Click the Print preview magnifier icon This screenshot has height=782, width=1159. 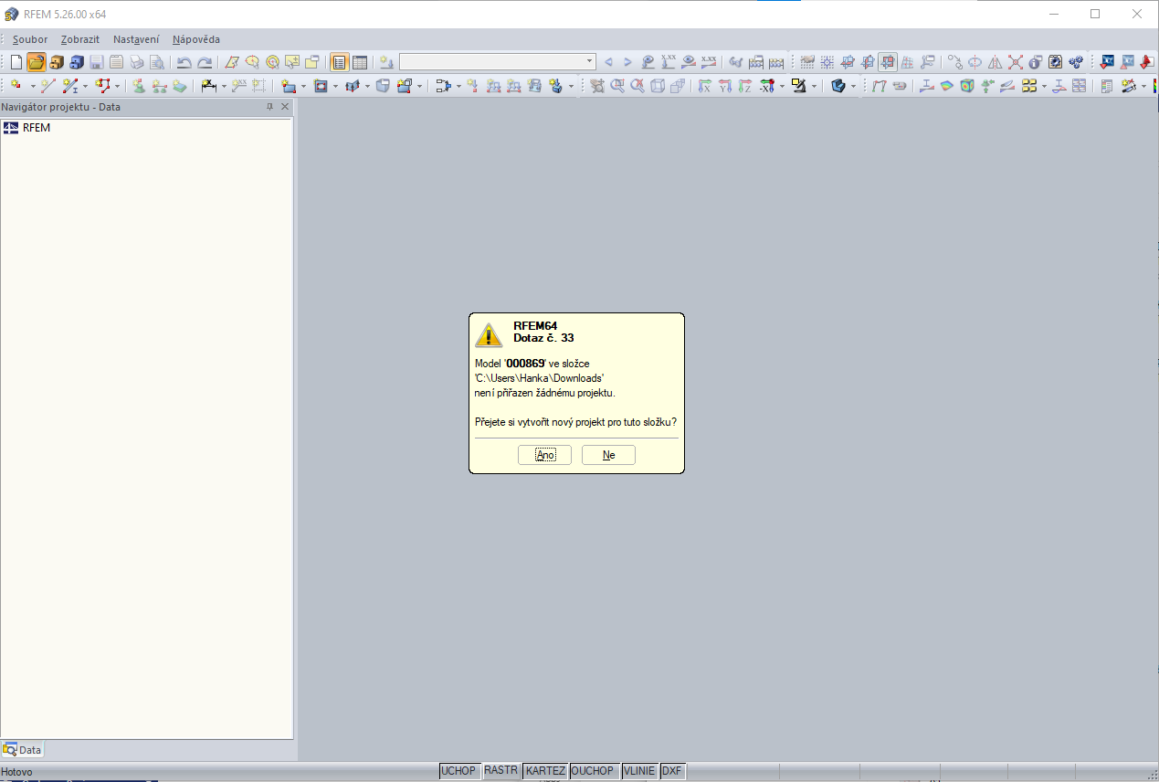coord(156,62)
